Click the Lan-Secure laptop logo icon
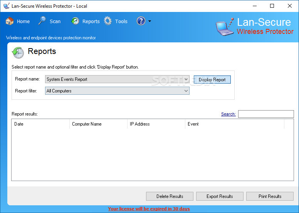This screenshot has height=213, width=299. coord(225,27)
